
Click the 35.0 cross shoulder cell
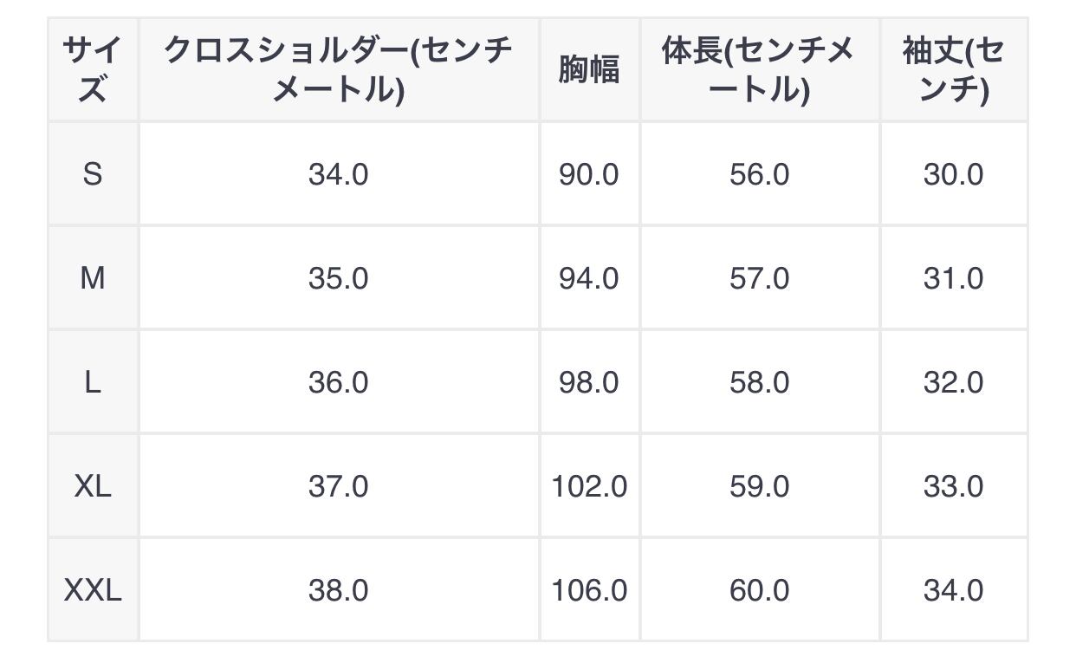click(338, 278)
